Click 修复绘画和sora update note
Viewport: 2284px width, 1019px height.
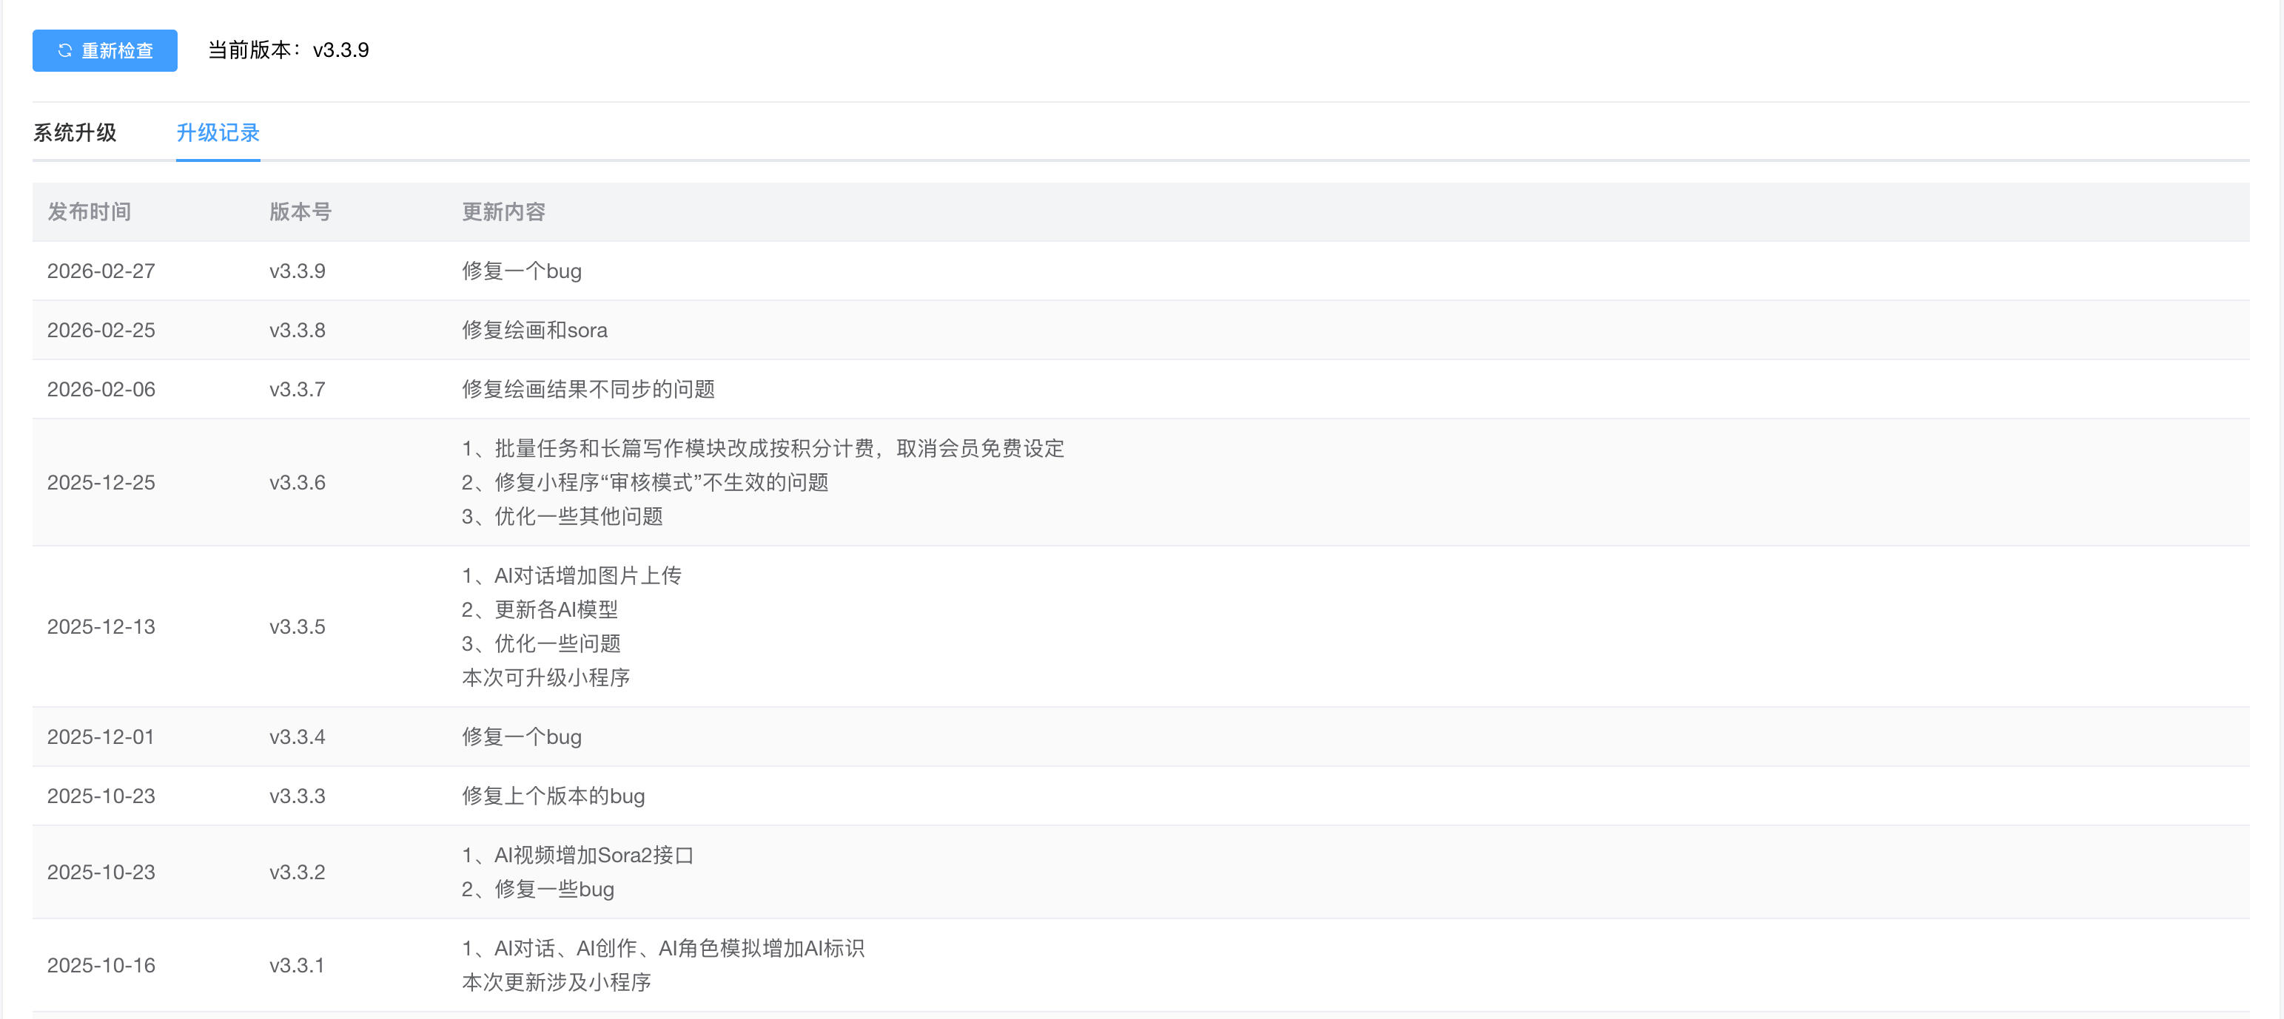534,331
